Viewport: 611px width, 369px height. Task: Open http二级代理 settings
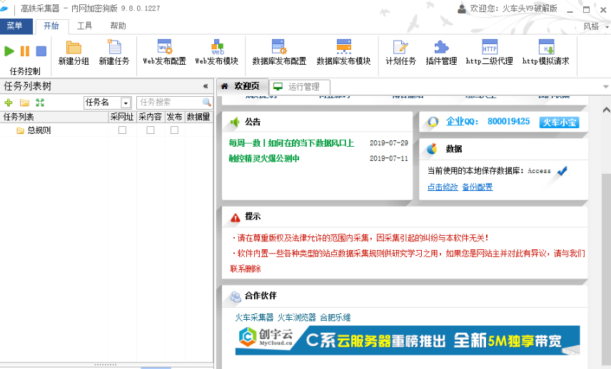490,52
